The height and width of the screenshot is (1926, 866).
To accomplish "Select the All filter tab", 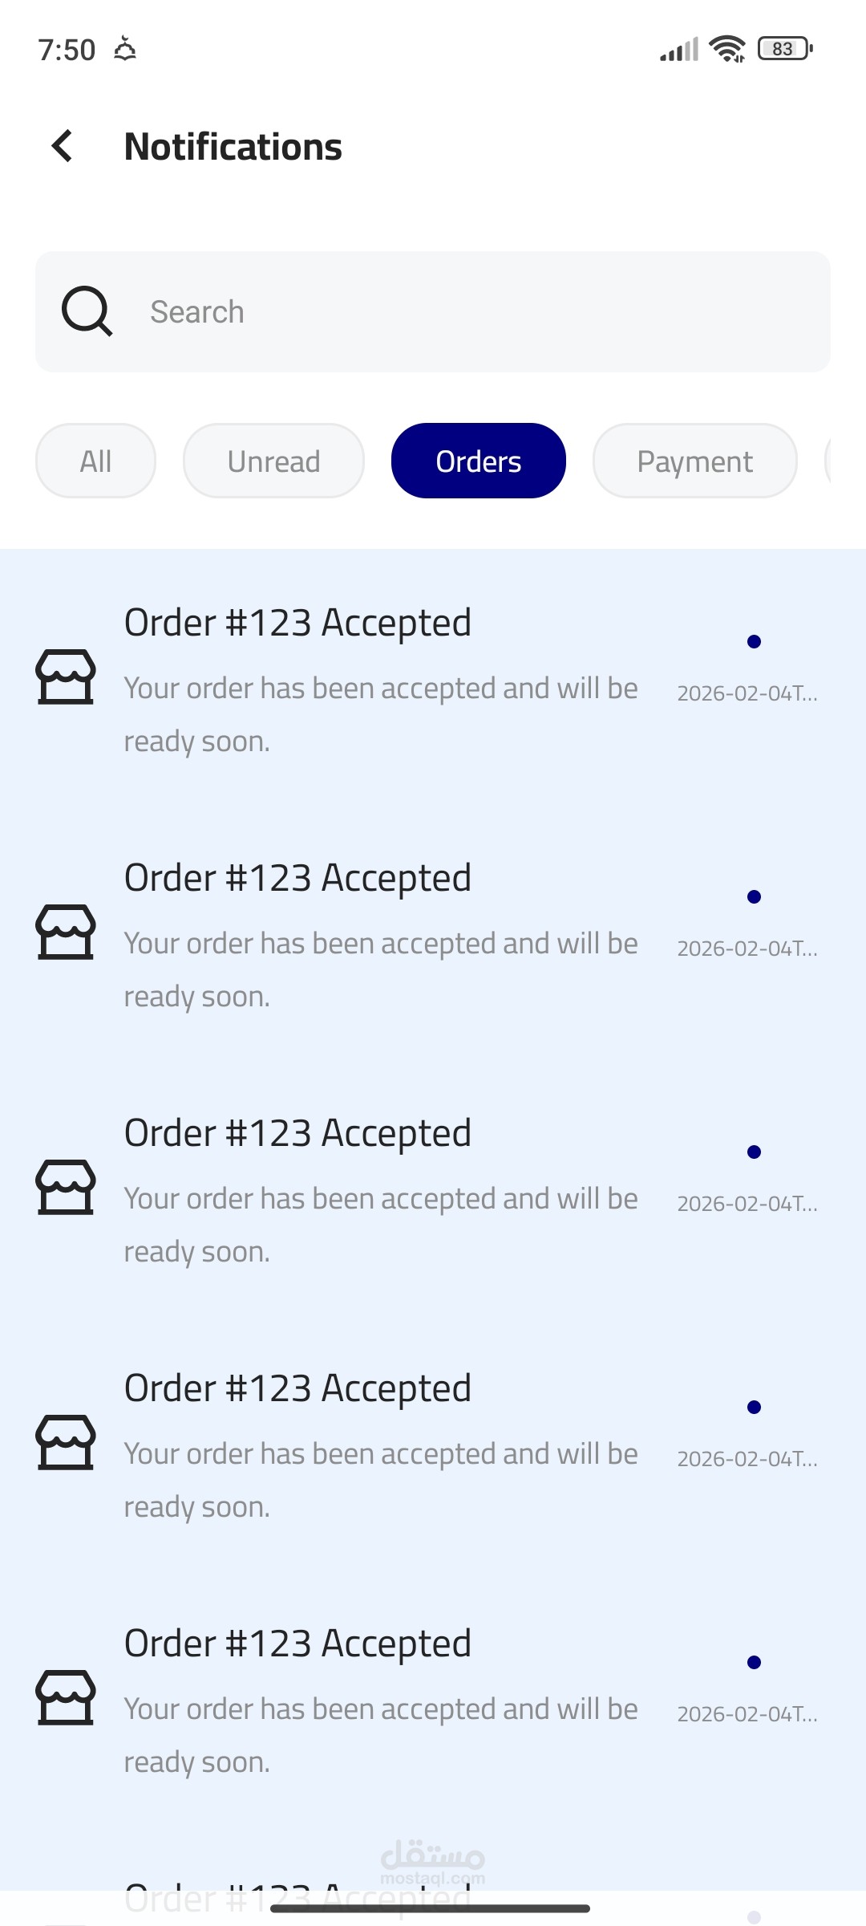I will [95, 461].
